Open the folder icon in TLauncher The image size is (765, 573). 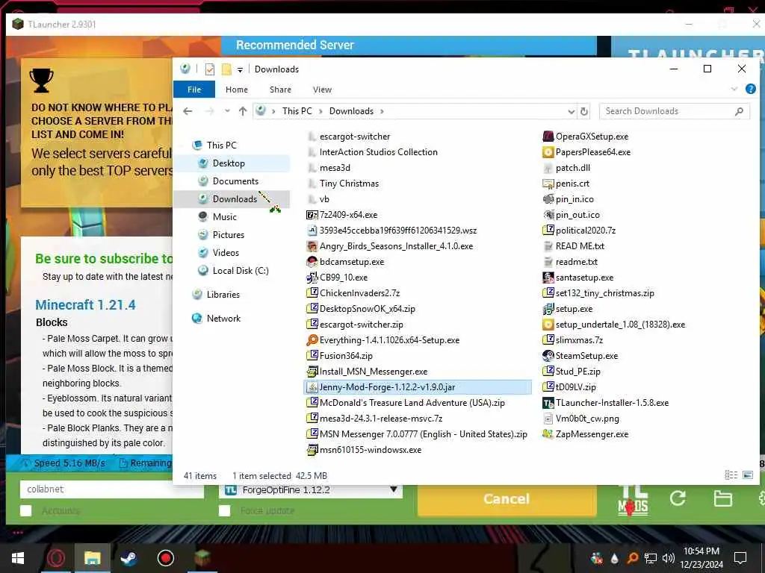[722, 498]
